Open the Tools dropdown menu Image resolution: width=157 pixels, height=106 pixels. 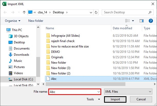pyautogui.click(x=93, y=99)
